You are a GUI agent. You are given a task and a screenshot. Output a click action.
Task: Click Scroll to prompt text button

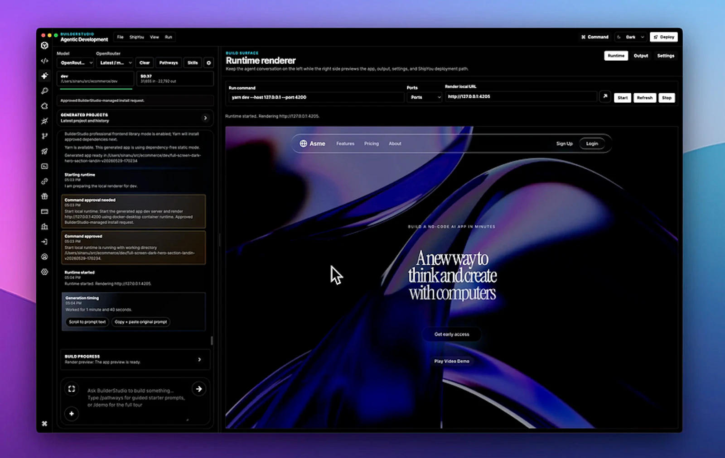(87, 322)
